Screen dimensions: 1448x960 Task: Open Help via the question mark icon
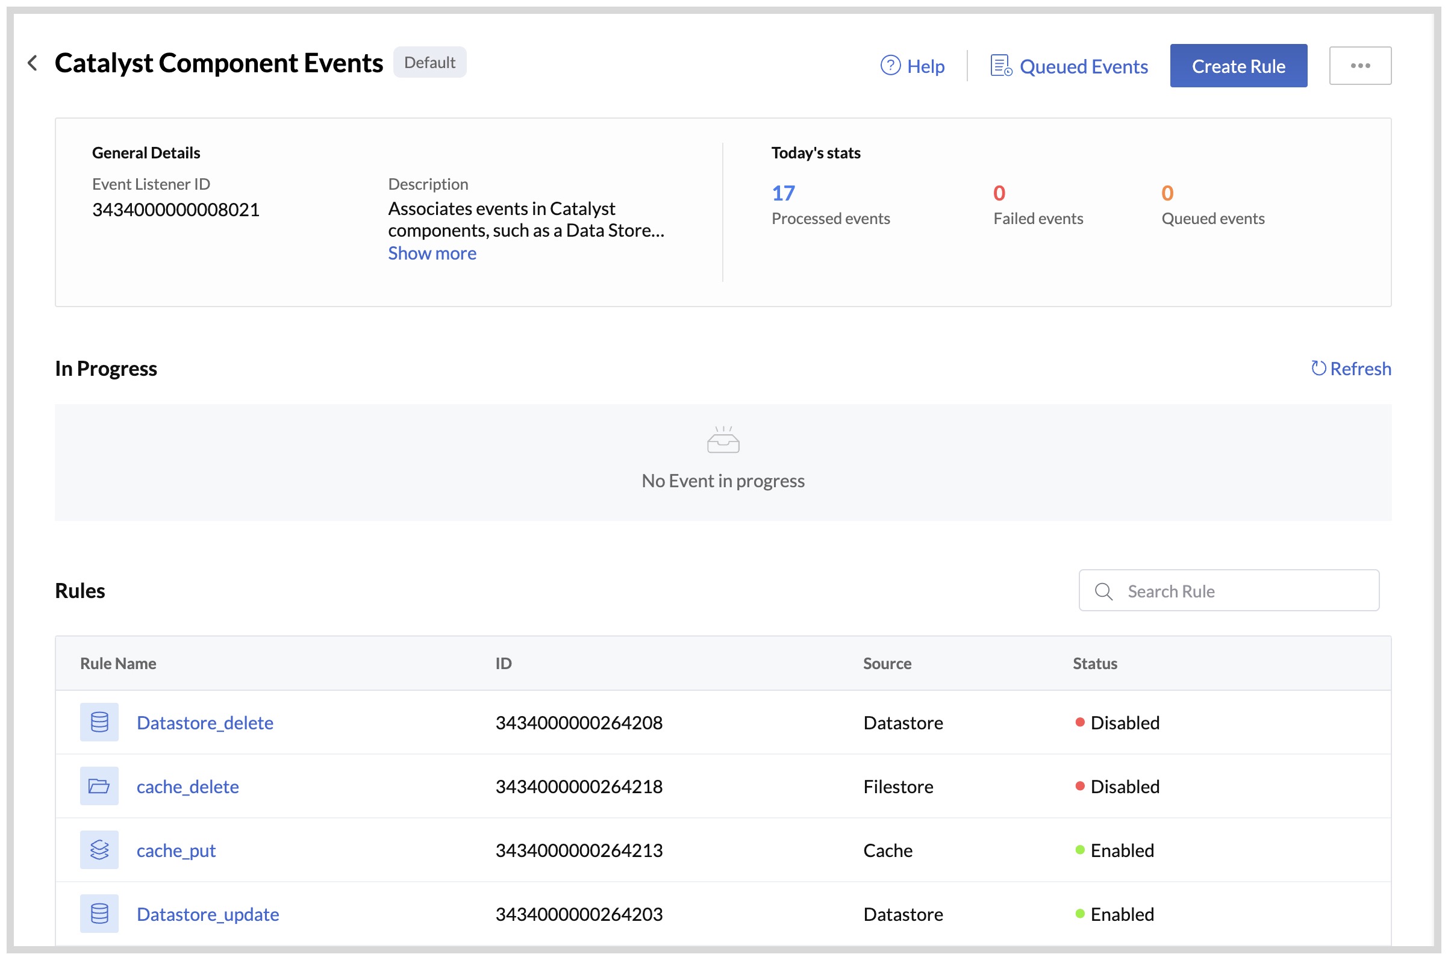pyautogui.click(x=890, y=66)
